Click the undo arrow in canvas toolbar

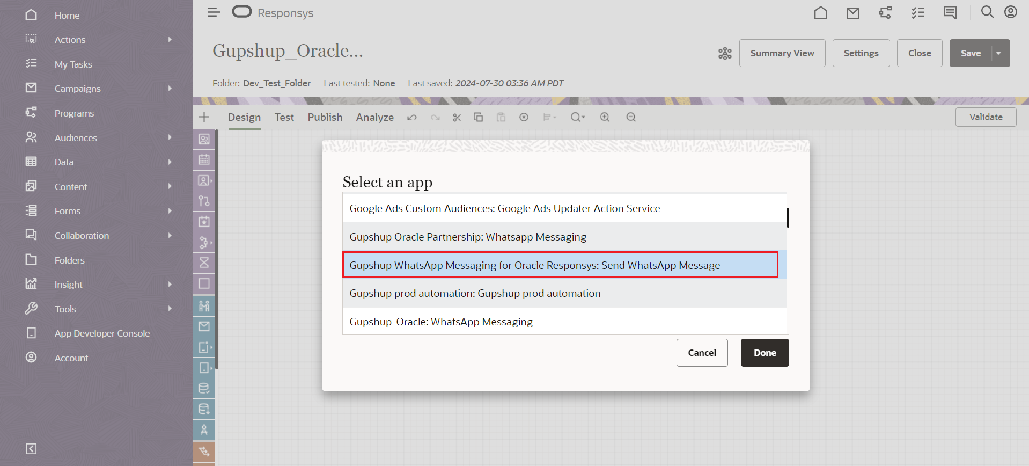[x=412, y=117]
